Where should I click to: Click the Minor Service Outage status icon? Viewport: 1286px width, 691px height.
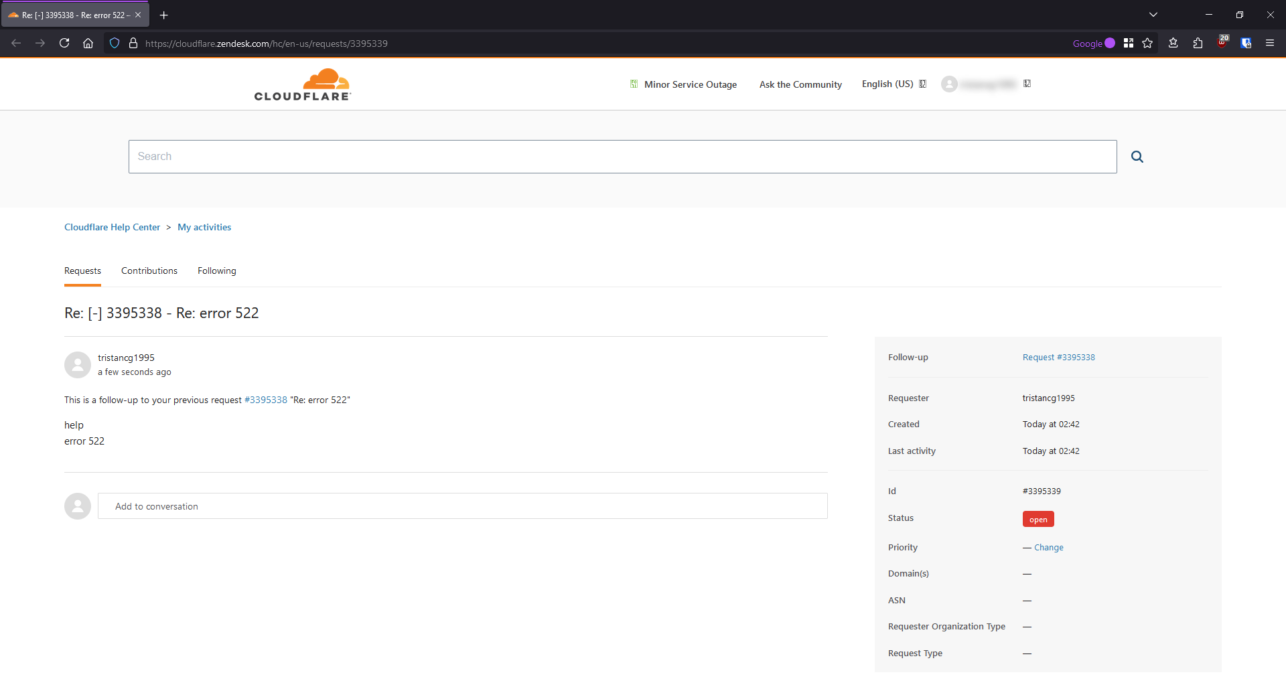[x=633, y=84]
